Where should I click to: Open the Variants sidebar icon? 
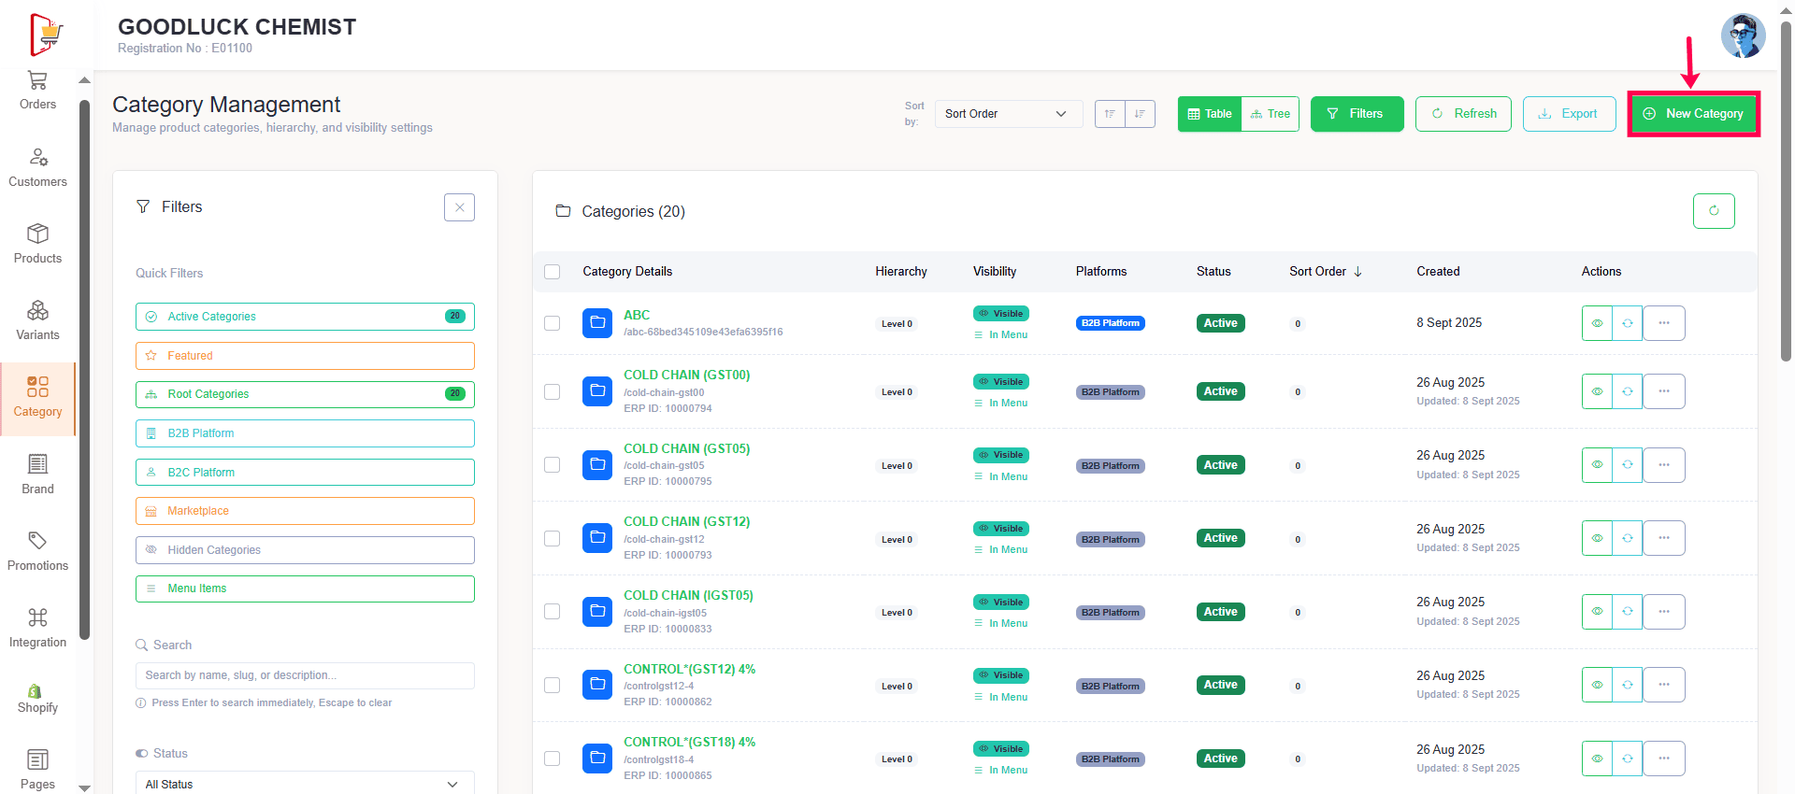pos(37,311)
